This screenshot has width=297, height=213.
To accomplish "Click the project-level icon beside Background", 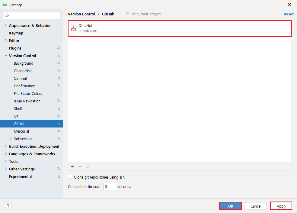I will click(x=58, y=63).
